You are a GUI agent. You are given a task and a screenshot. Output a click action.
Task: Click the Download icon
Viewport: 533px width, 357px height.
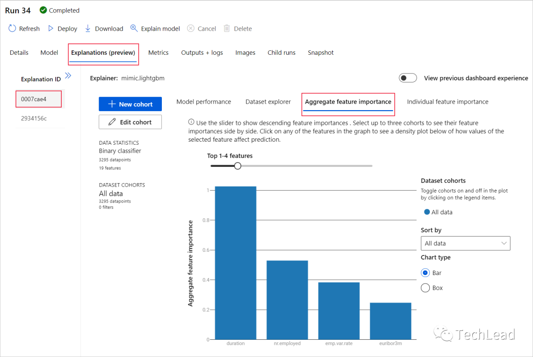click(88, 28)
